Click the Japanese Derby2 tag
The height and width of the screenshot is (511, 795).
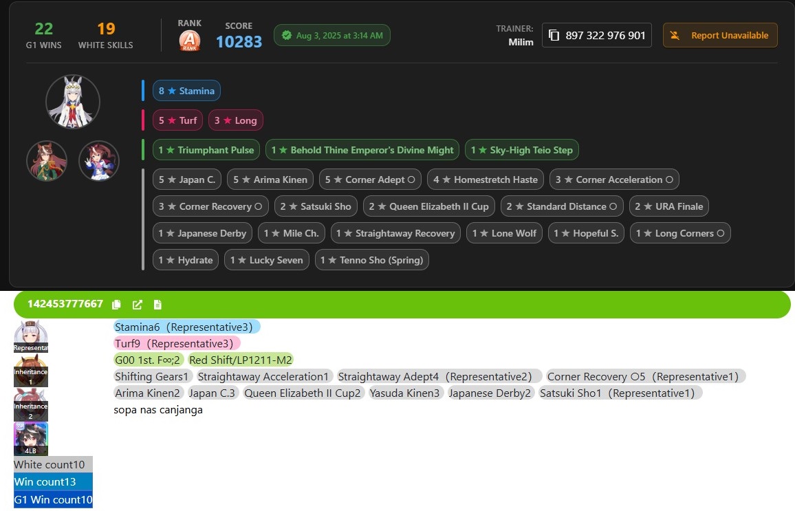pyautogui.click(x=491, y=393)
